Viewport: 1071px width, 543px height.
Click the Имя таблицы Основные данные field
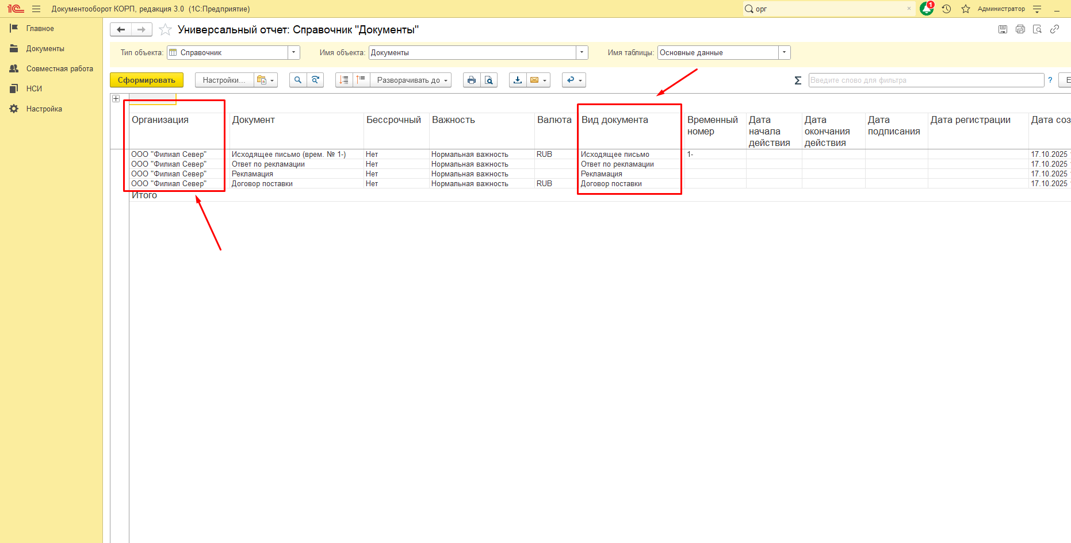pyautogui.click(x=718, y=52)
